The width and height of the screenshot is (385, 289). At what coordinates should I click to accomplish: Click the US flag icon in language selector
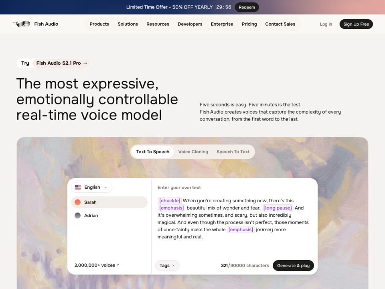(78, 187)
